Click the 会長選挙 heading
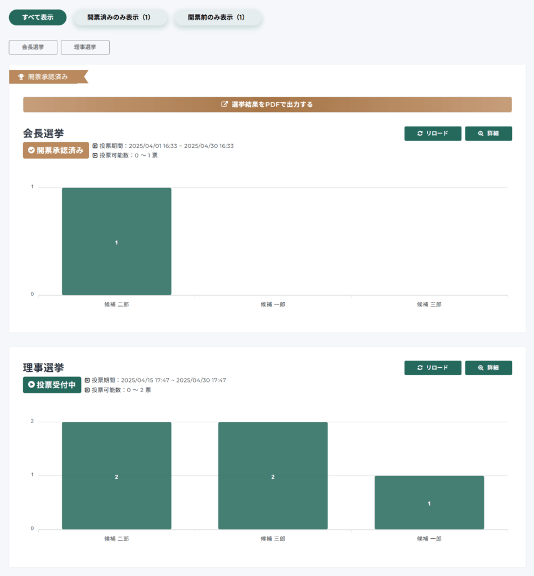 point(43,133)
